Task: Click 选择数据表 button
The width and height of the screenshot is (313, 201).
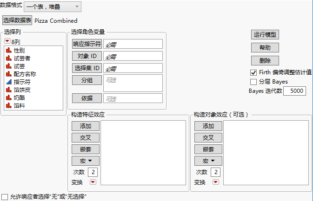Action: click(17, 20)
